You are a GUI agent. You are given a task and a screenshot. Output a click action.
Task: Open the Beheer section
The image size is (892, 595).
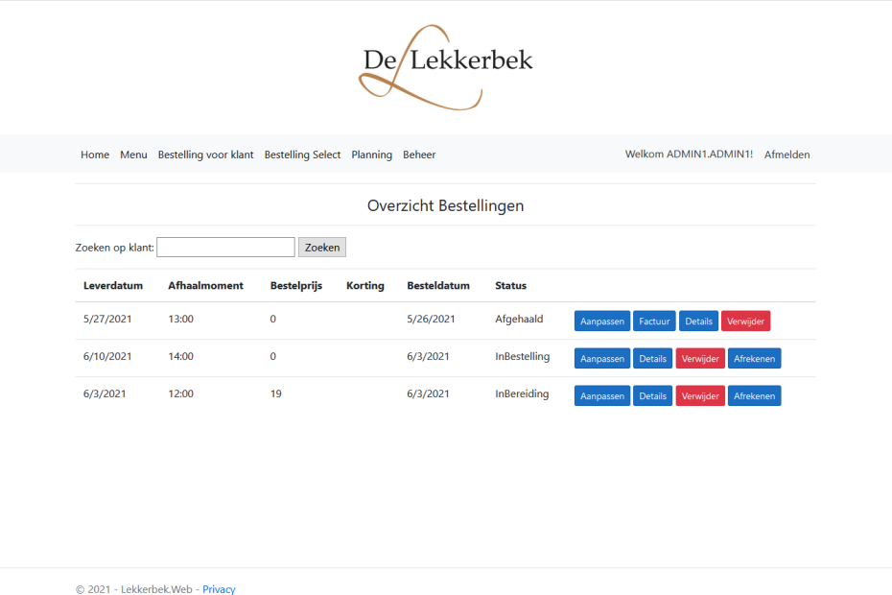pyautogui.click(x=419, y=155)
